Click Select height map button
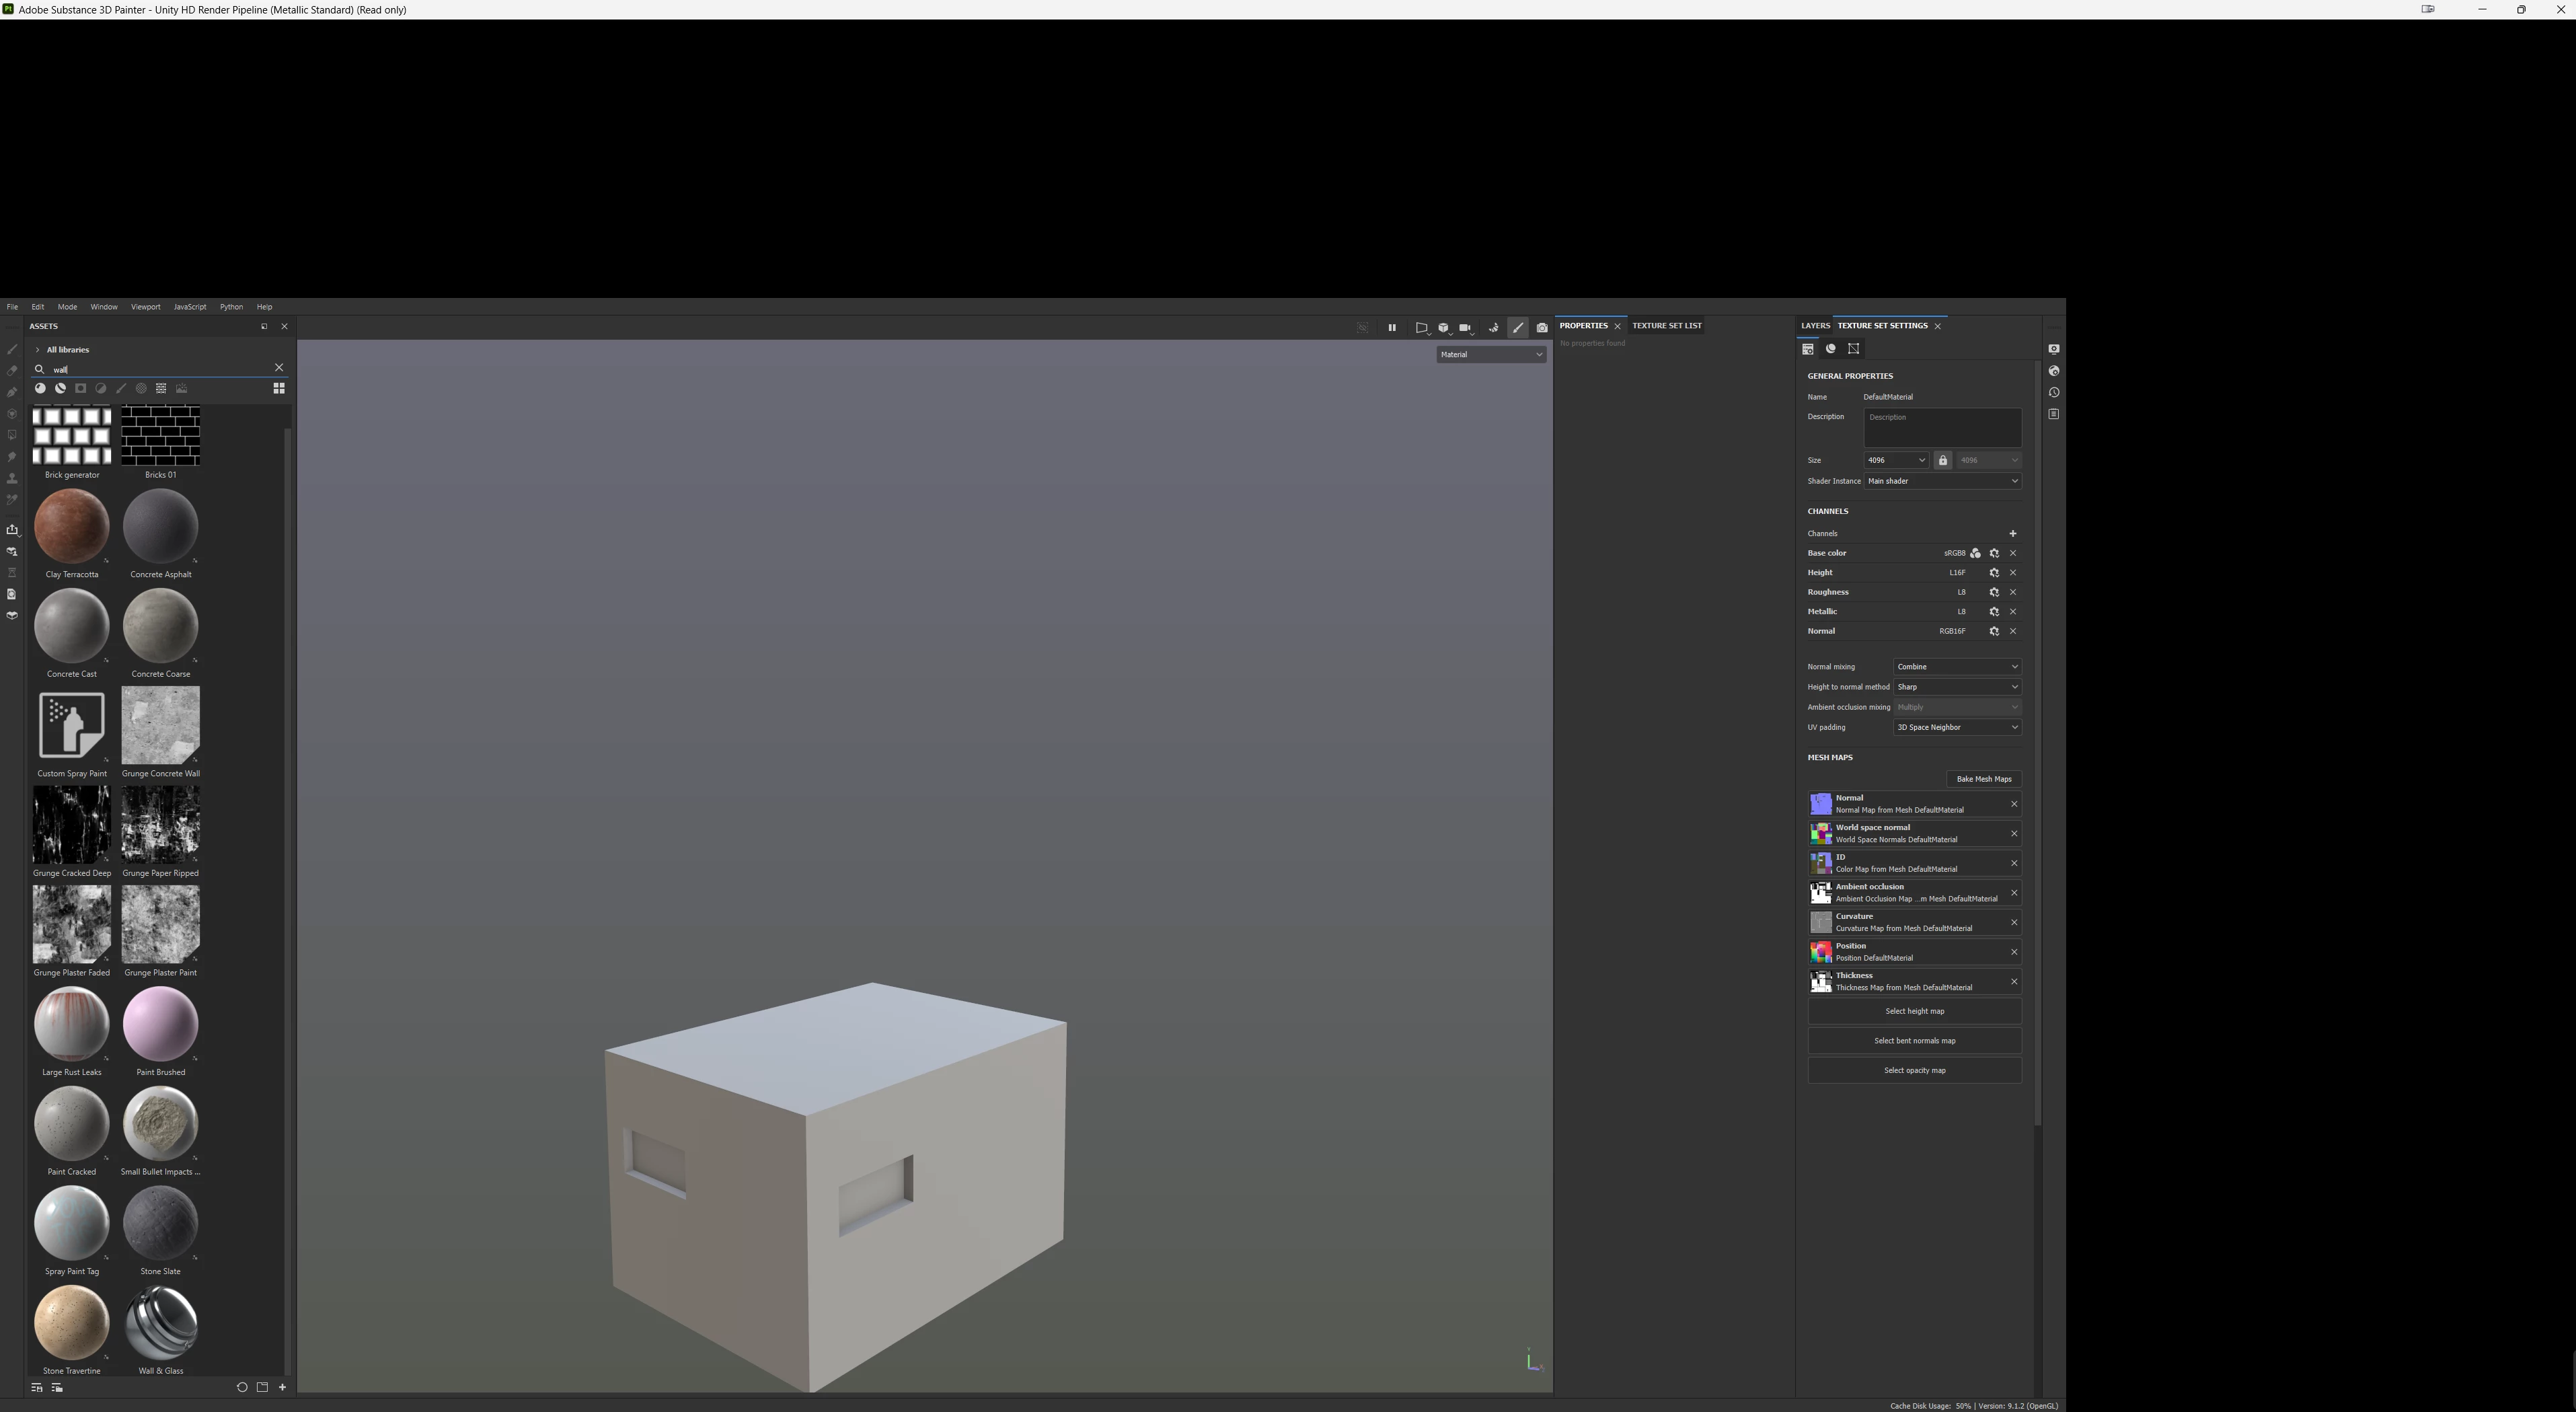The image size is (2576, 1412). [1914, 1012]
